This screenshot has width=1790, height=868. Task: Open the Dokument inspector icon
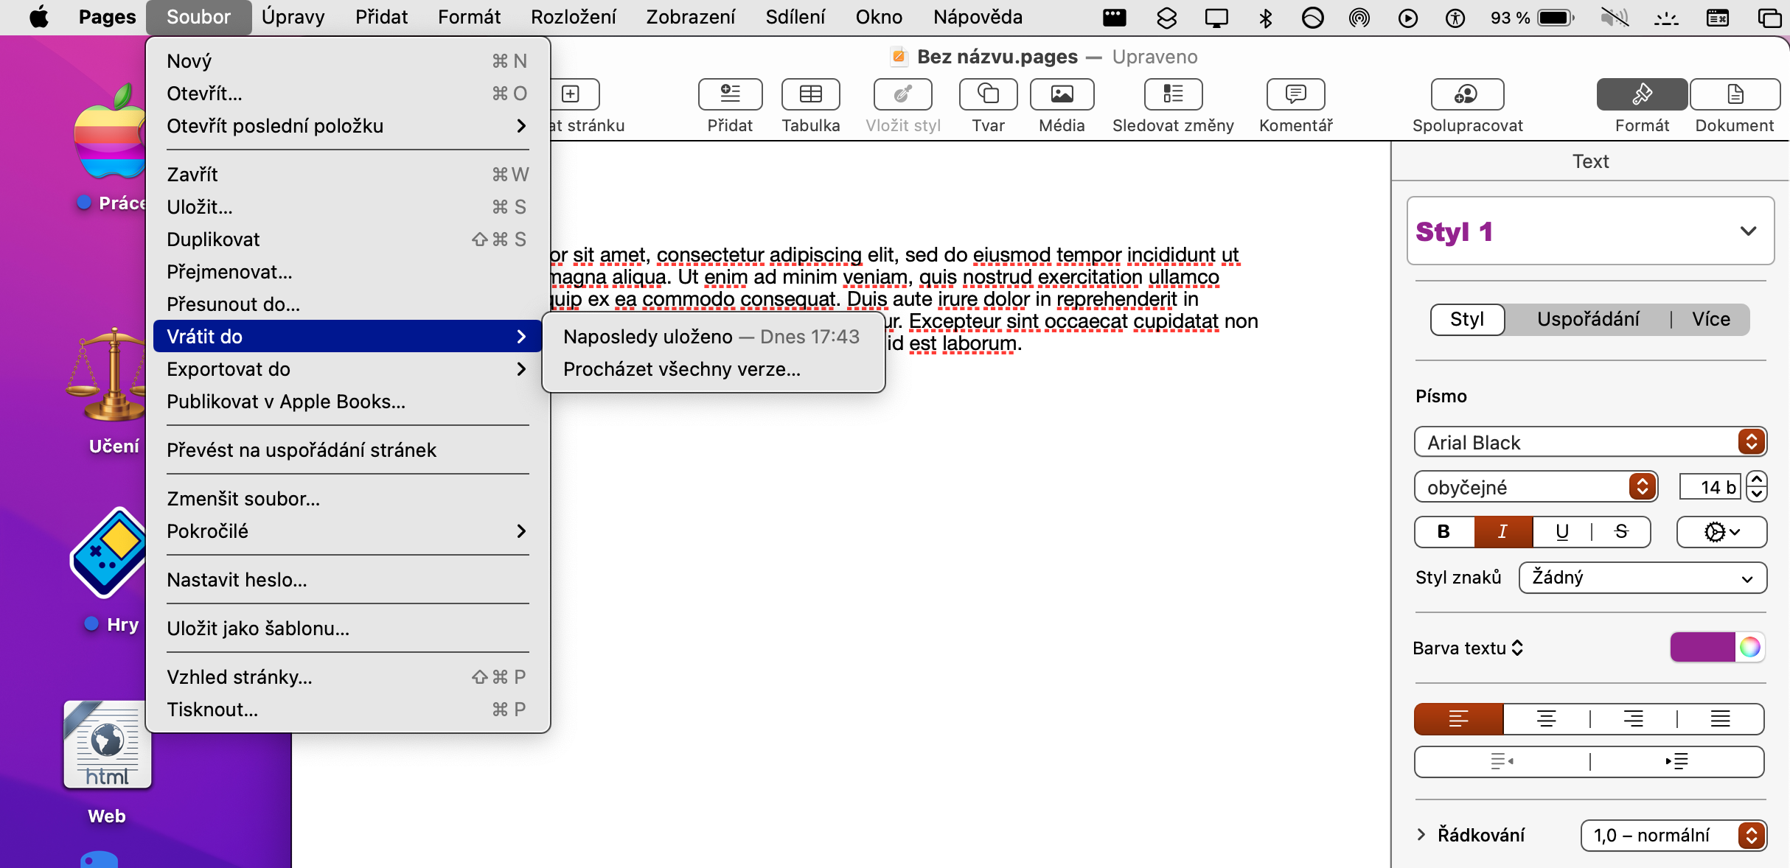point(1734,94)
